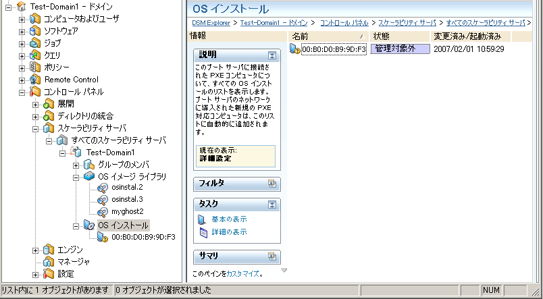Open the コントロール パネル breadcrumb link

[344, 23]
